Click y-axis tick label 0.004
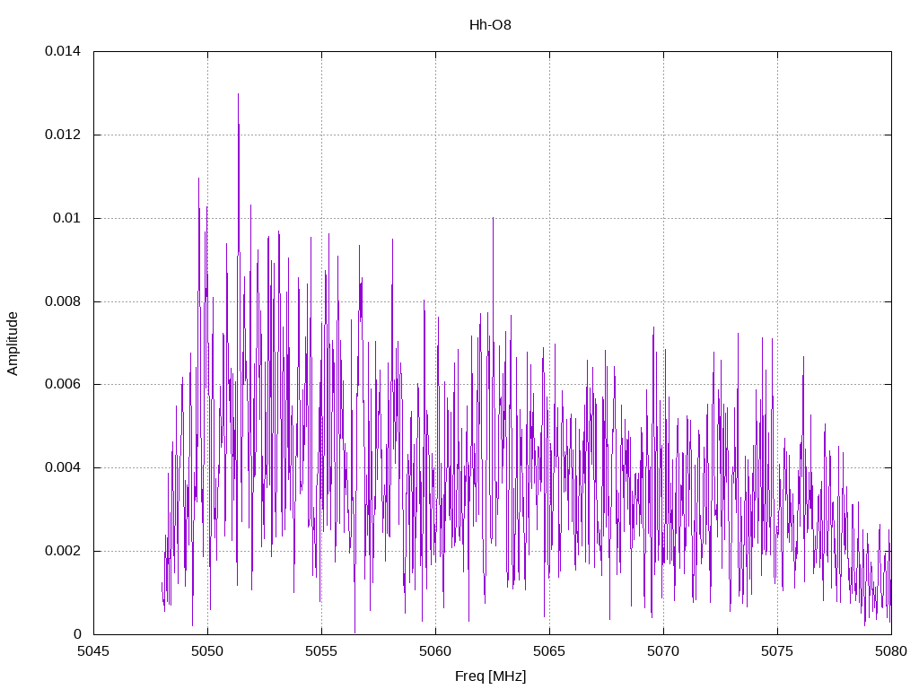This screenshot has height=689, width=919. [x=63, y=467]
